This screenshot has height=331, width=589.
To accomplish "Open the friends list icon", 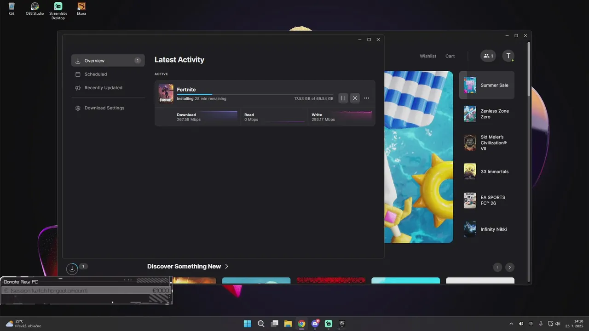I will (488, 56).
